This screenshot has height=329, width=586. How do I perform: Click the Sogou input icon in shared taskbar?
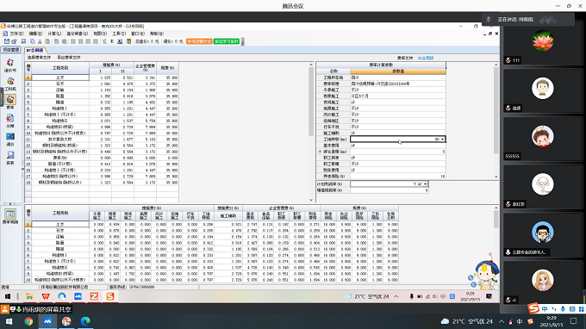click(x=110, y=296)
